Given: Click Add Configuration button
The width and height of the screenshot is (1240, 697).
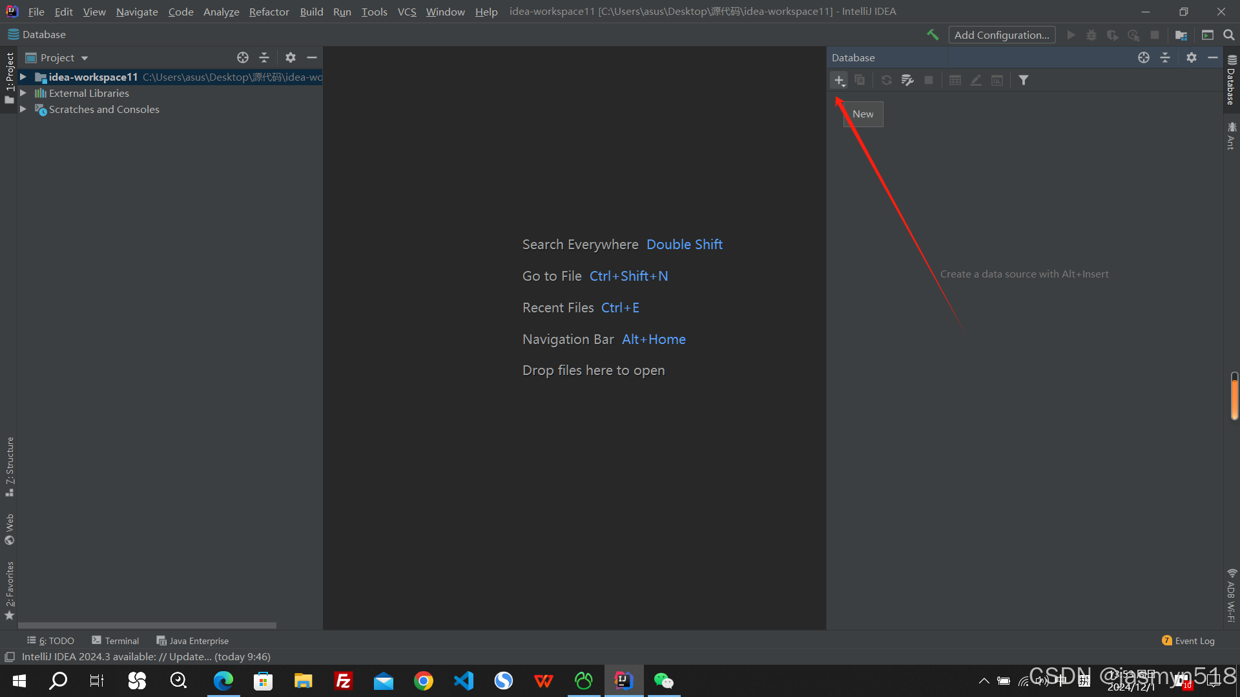Looking at the screenshot, I should pyautogui.click(x=1001, y=35).
